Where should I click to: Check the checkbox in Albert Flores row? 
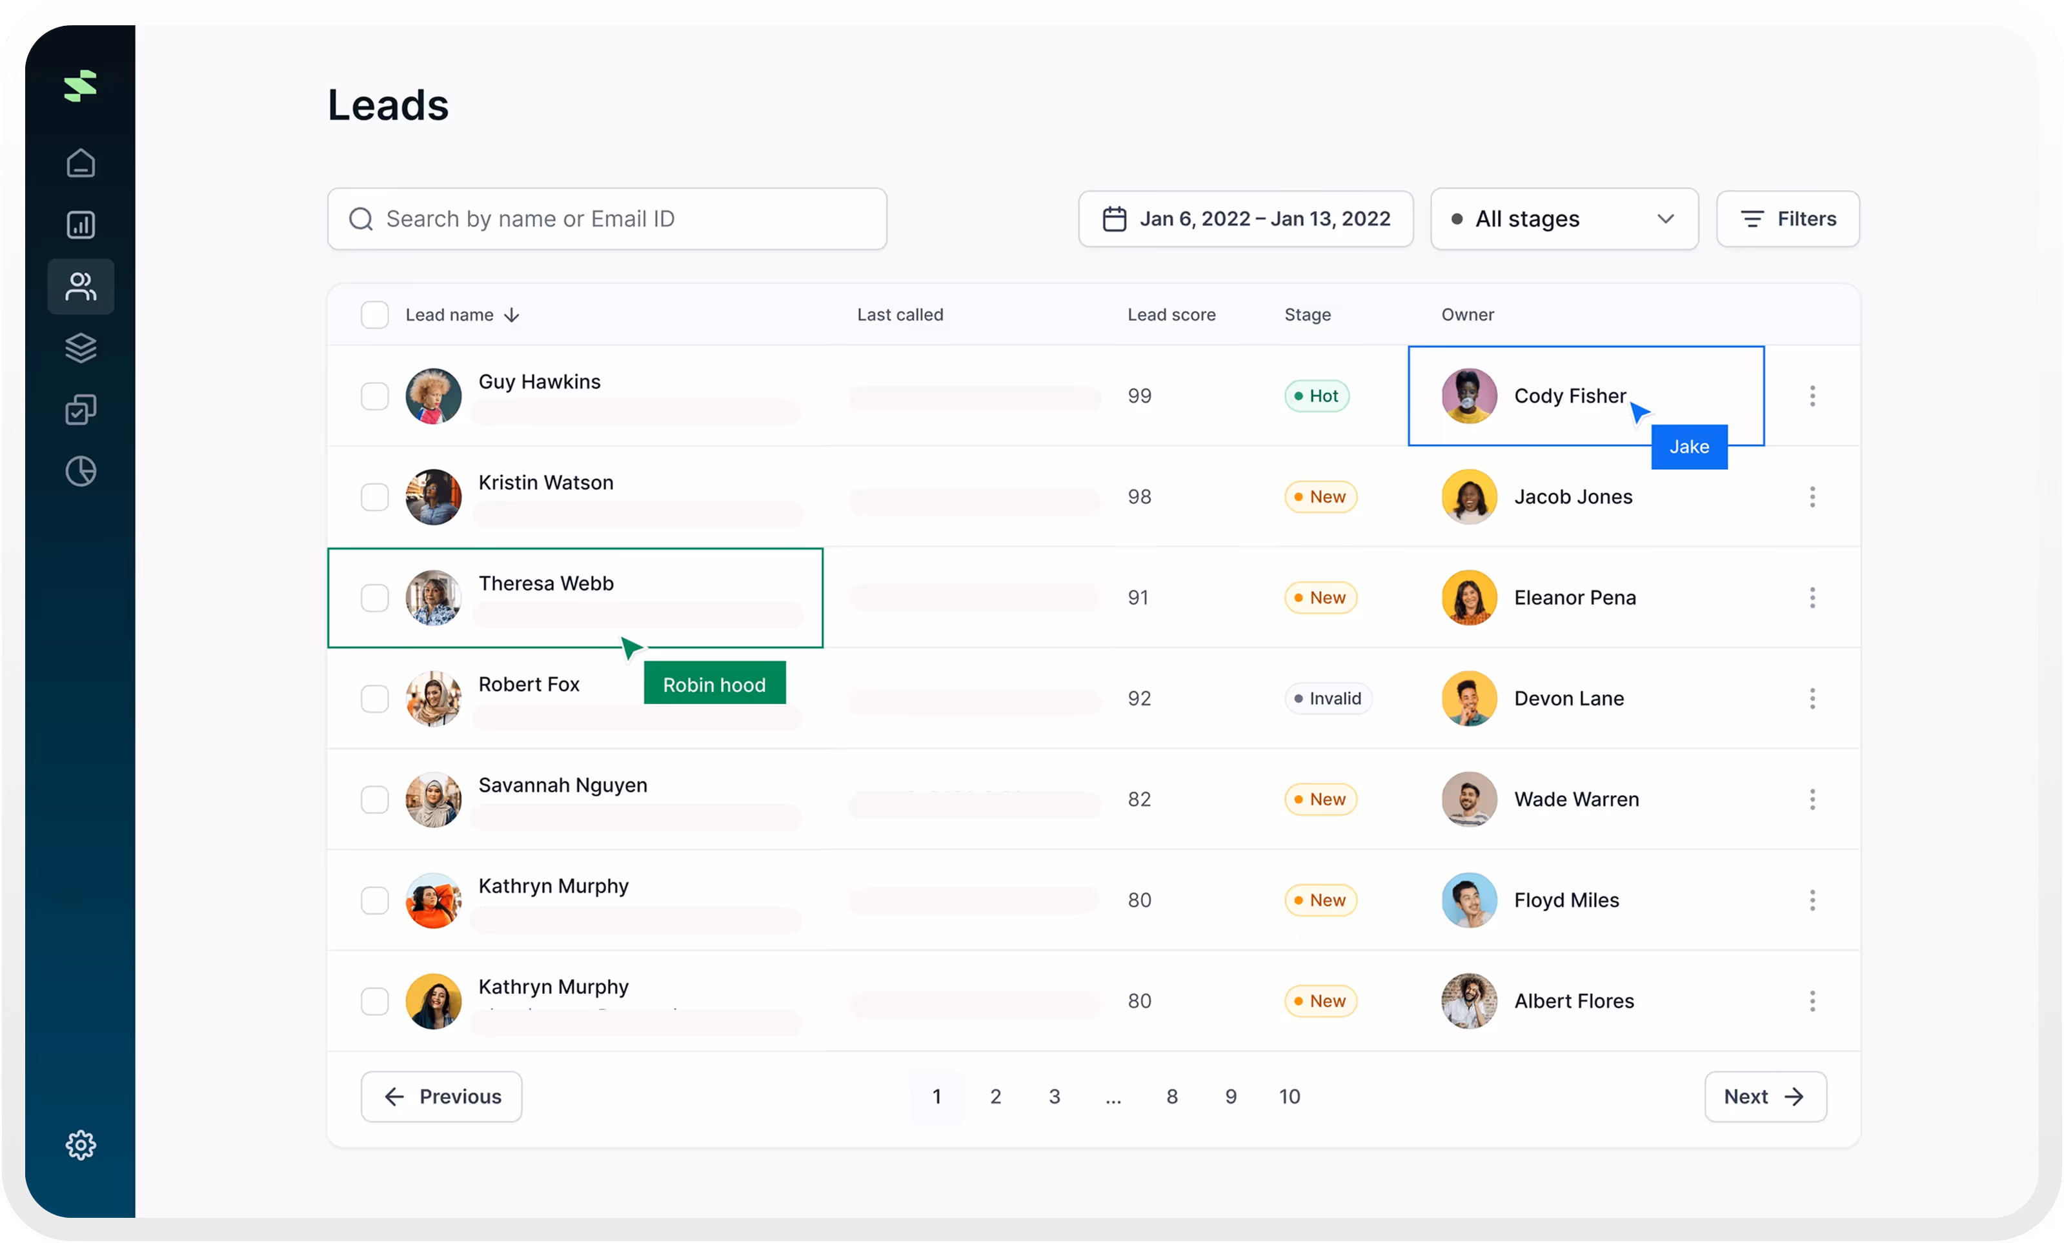[374, 1002]
